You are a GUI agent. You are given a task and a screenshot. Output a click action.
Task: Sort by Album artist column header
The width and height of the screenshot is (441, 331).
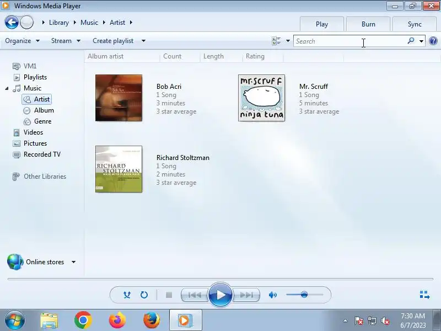122,56
